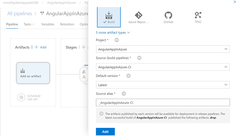Click Default version info icon

point(128,76)
